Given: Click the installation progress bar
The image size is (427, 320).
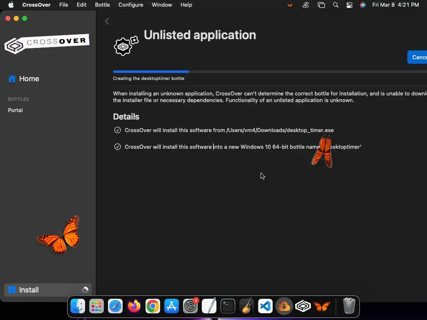Looking at the screenshot, I should (270, 72).
